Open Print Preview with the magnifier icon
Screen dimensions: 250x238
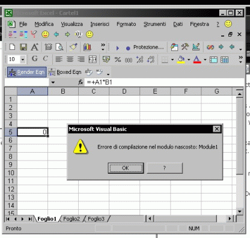(x=59, y=47)
